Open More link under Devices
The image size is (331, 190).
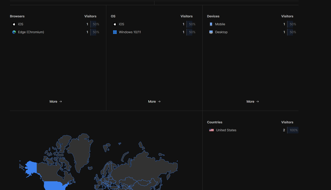[x=253, y=101]
